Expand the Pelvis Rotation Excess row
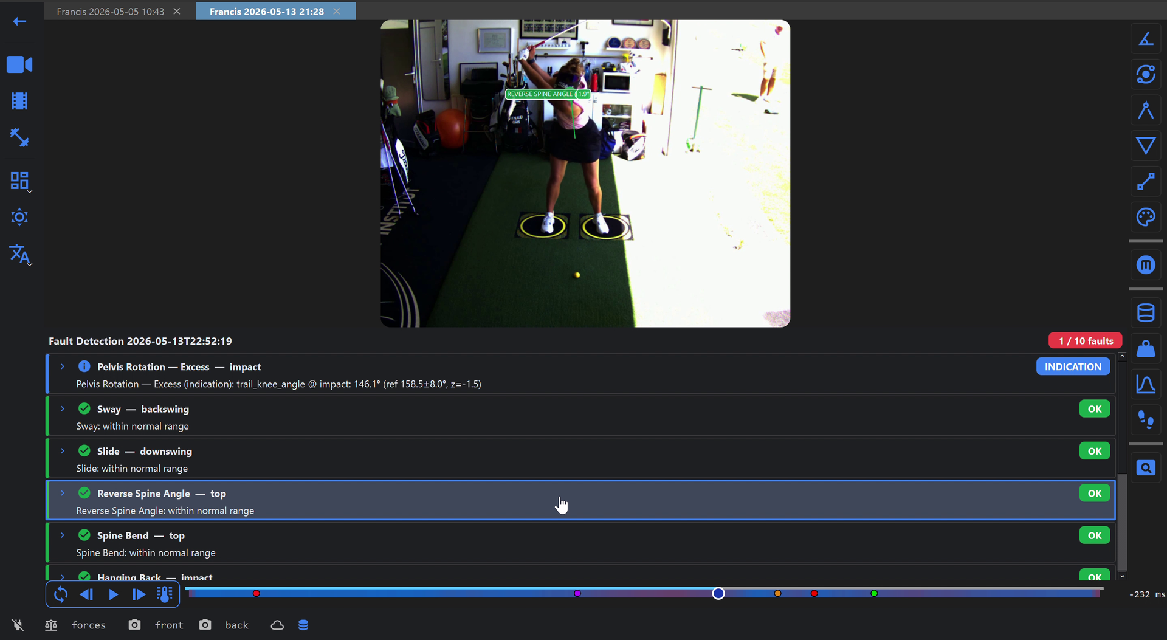Viewport: 1167px width, 640px height. pos(63,366)
